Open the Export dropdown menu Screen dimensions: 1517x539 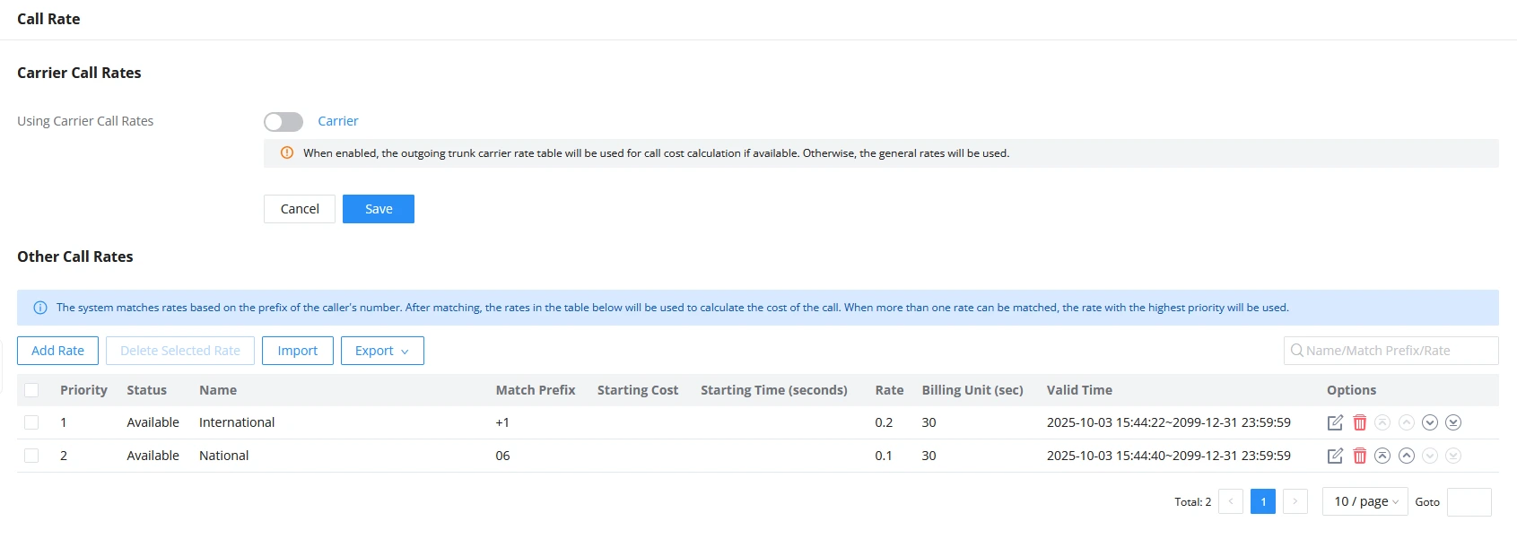point(382,351)
